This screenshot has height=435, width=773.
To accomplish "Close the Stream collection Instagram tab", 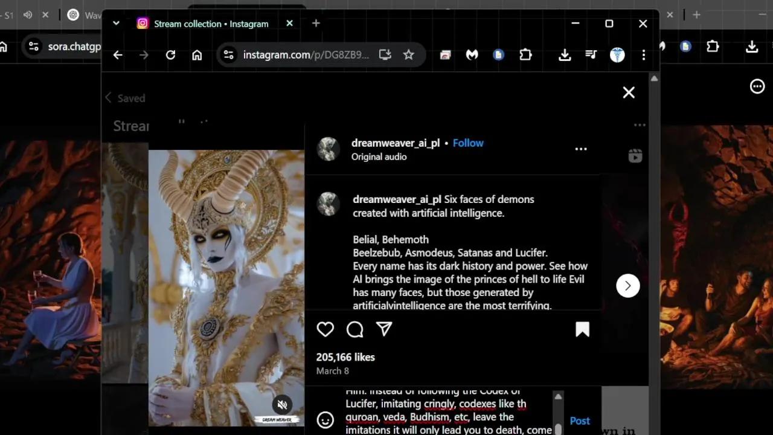I will tap(289, 24).
